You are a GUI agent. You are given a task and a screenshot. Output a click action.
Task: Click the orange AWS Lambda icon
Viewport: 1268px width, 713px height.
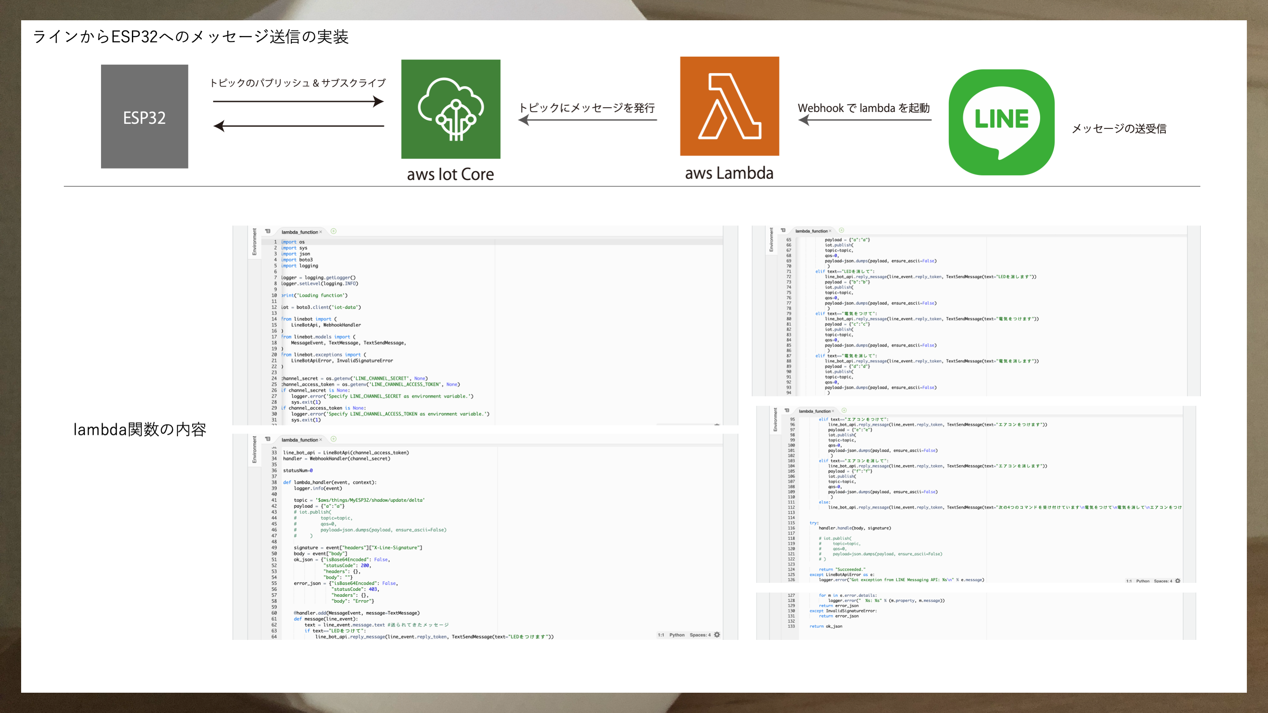click(729, 106)
